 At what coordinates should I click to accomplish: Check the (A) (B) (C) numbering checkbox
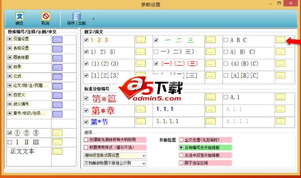click(226, 63)
